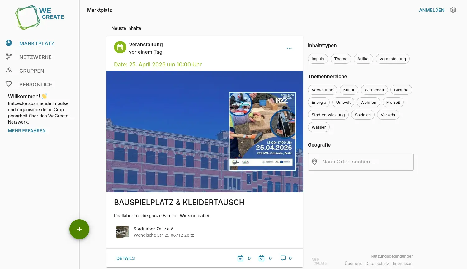Filter by Stadtentwicklung topic
Viewport: 467px width, 269px height.
click(x=328, y=115)
